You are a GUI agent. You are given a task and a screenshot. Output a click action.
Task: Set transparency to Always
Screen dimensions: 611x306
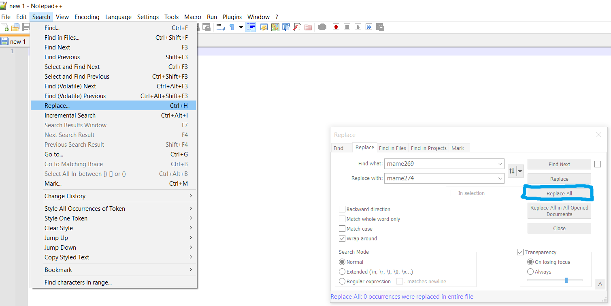530,272
